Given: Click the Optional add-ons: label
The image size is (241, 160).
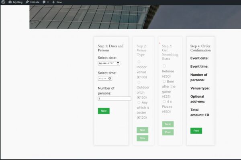Looking at the screenshot, I should (x=198, y=99).
